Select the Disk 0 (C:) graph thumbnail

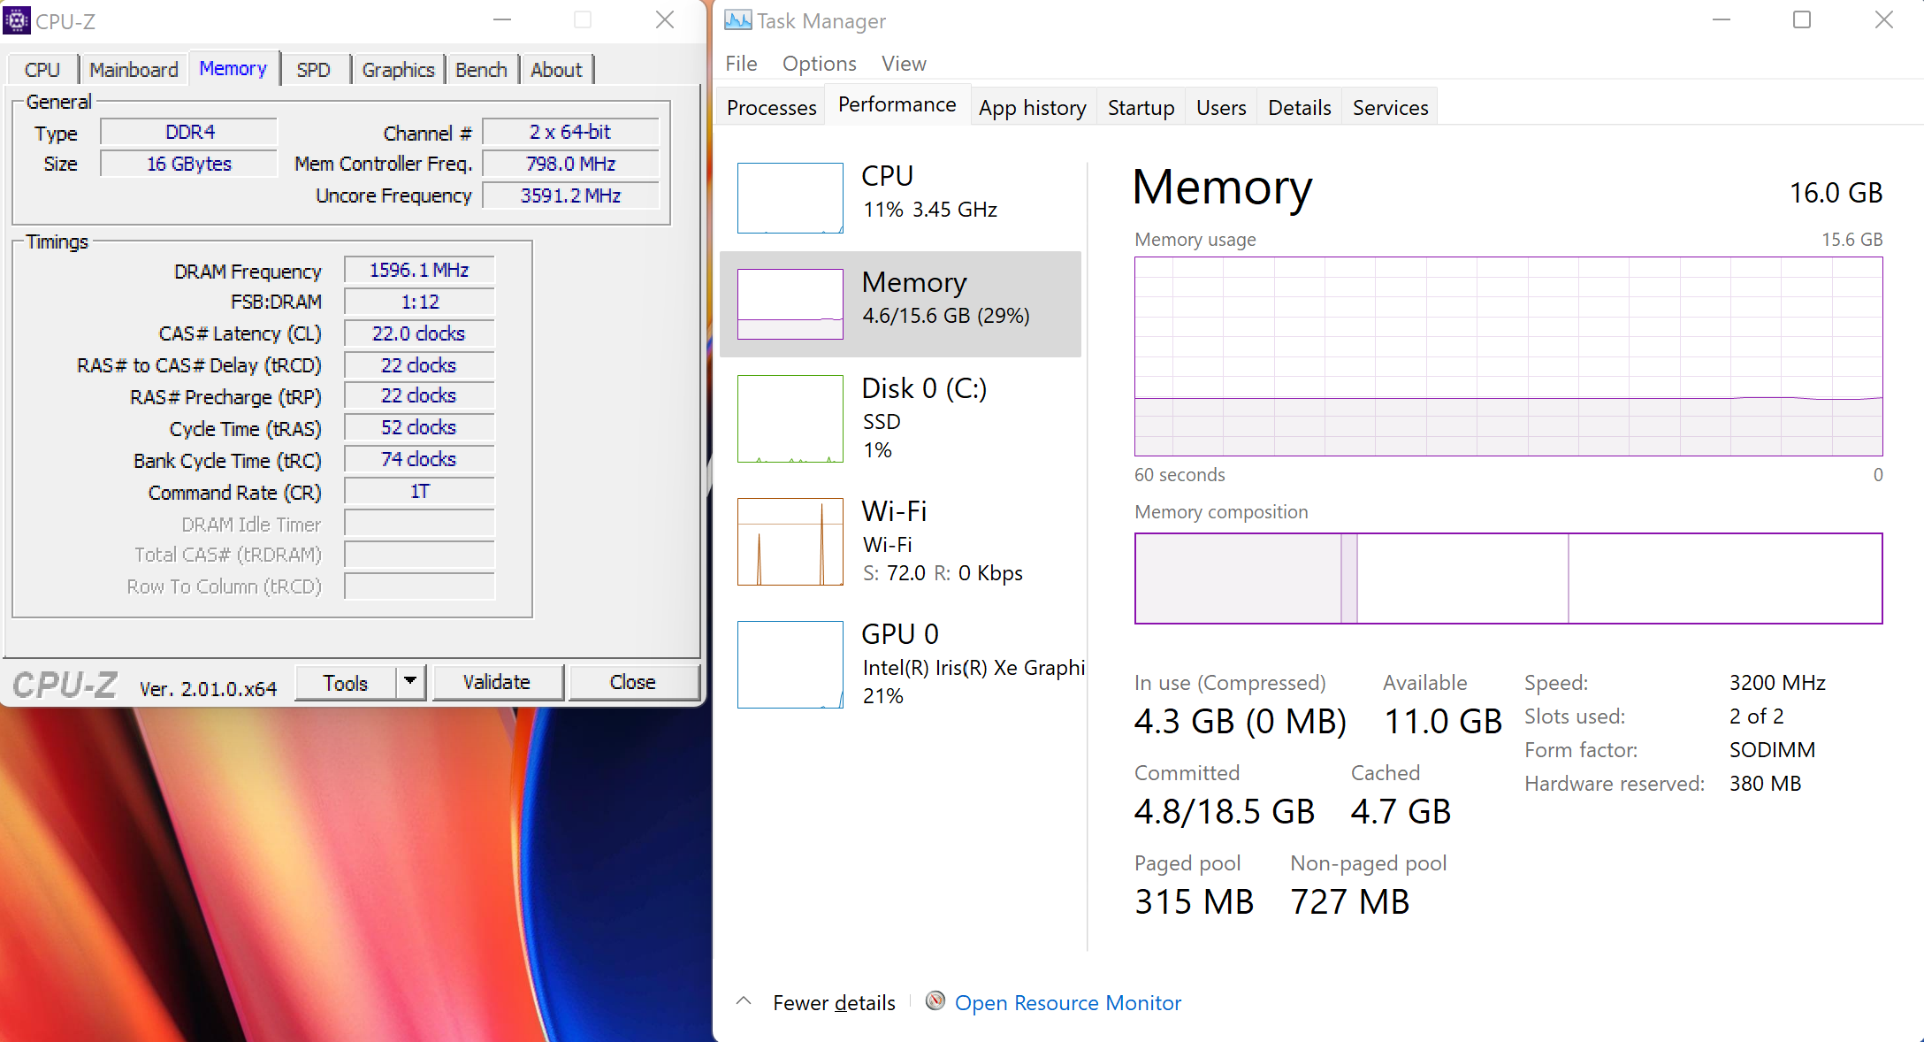click(790, 418)
